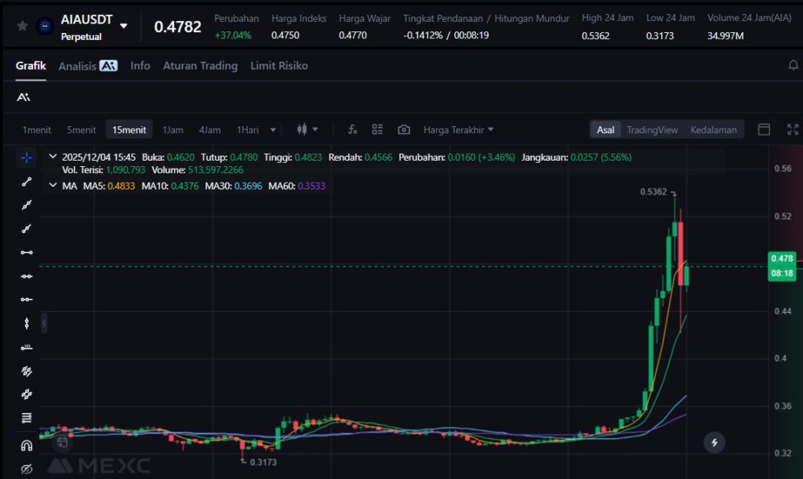This screenshot has height=479, width=803.
Task: Open the Aturan Trading tab
Action: [x=200, y=66]
